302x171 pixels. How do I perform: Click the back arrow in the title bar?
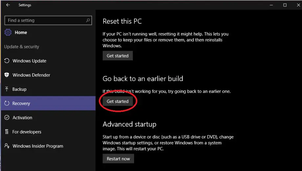pos(8,5)
